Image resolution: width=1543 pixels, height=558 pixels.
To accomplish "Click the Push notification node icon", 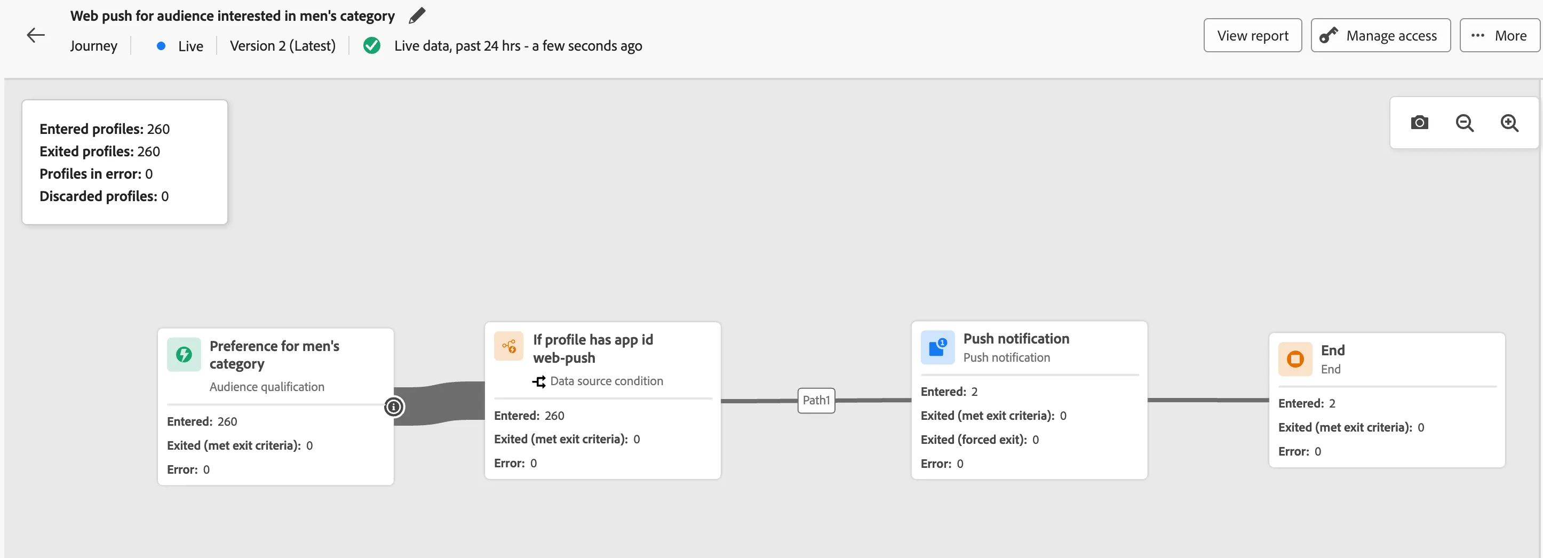I will coord(937,347).
